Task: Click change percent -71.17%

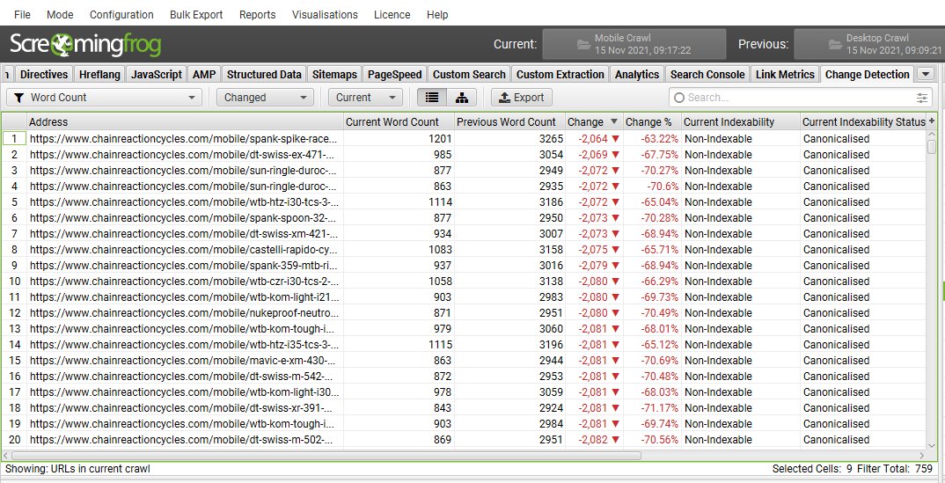Action: click(652, 407)
